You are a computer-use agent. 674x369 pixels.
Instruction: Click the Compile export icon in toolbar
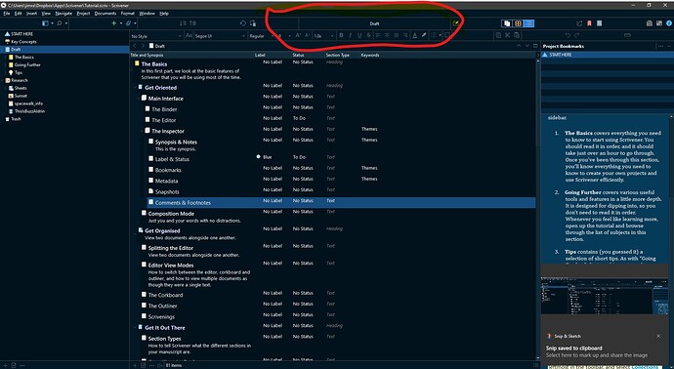tap(579, 23)
